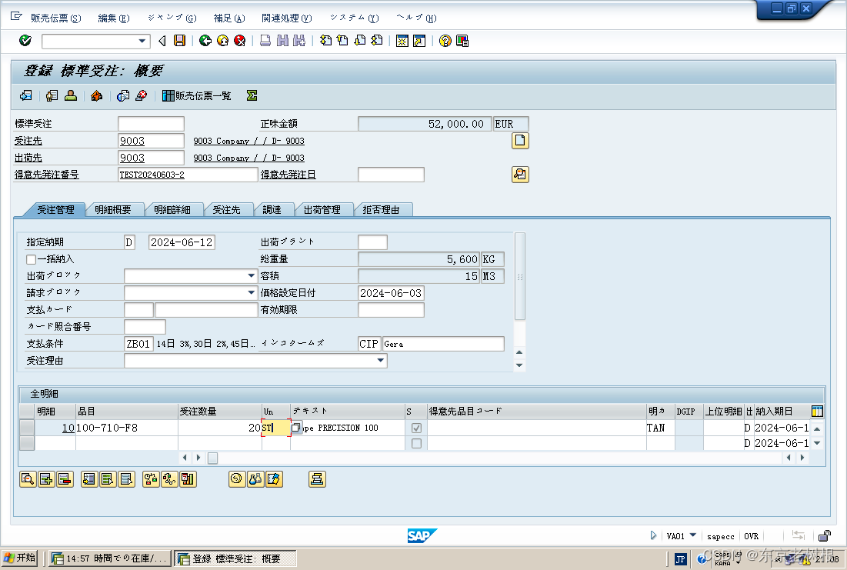
Task: Open the 請求ブロック dropdown
Action: 252,293
